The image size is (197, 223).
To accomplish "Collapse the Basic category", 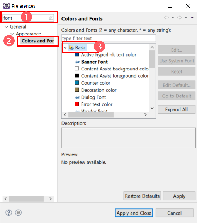I will [x=65, y=48].
